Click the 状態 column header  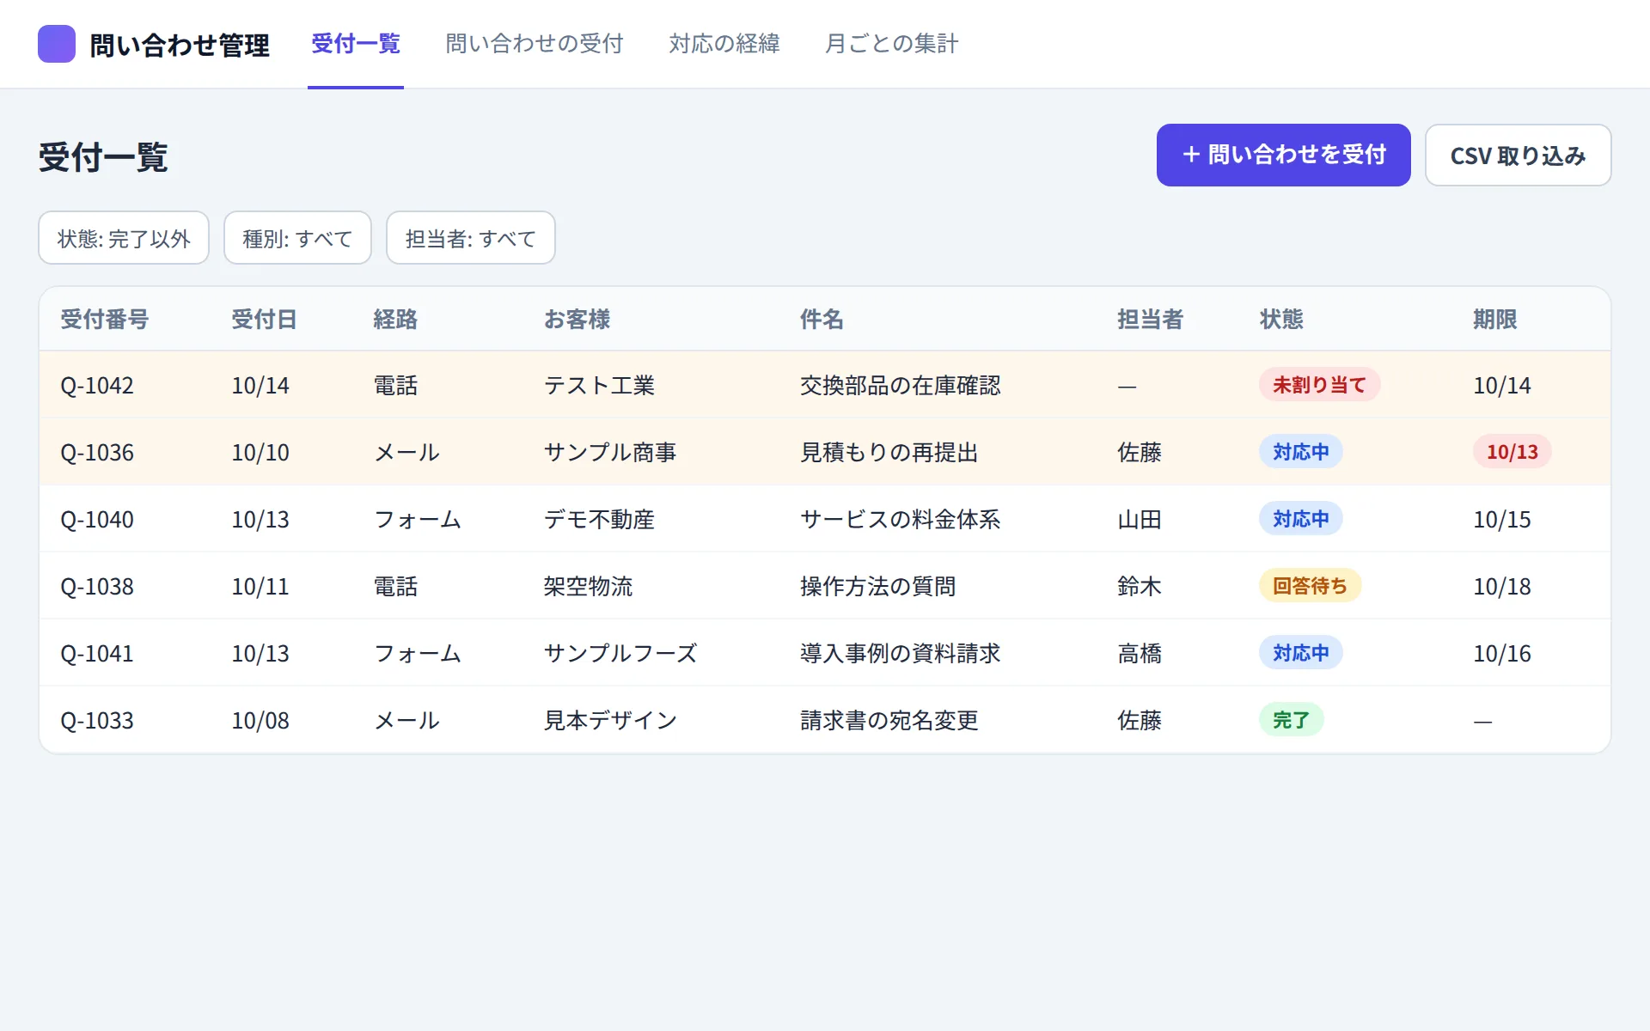[1281, 320]
